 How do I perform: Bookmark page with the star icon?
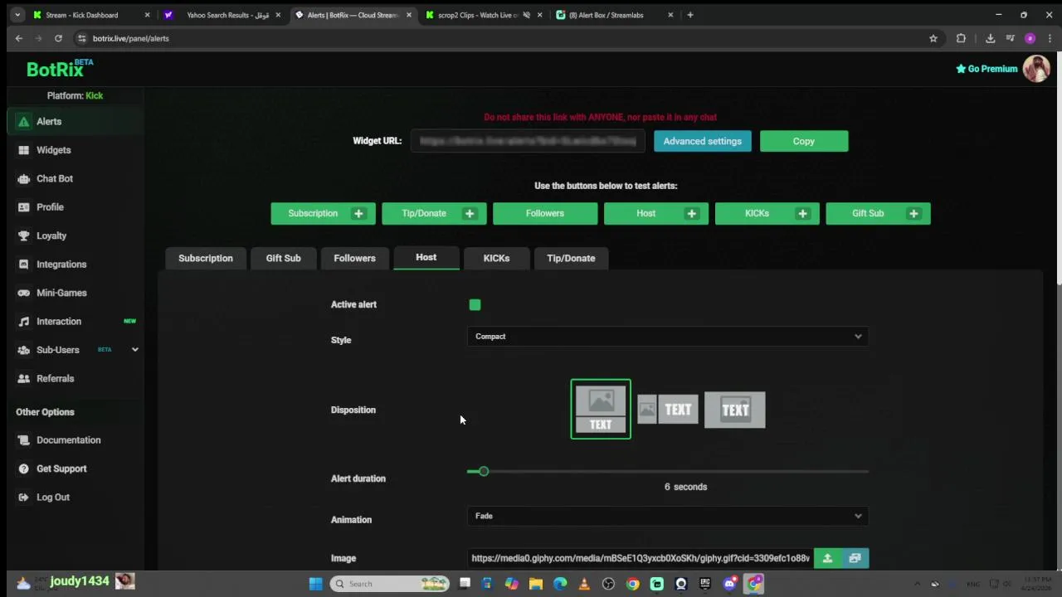[x=933, y=38]
